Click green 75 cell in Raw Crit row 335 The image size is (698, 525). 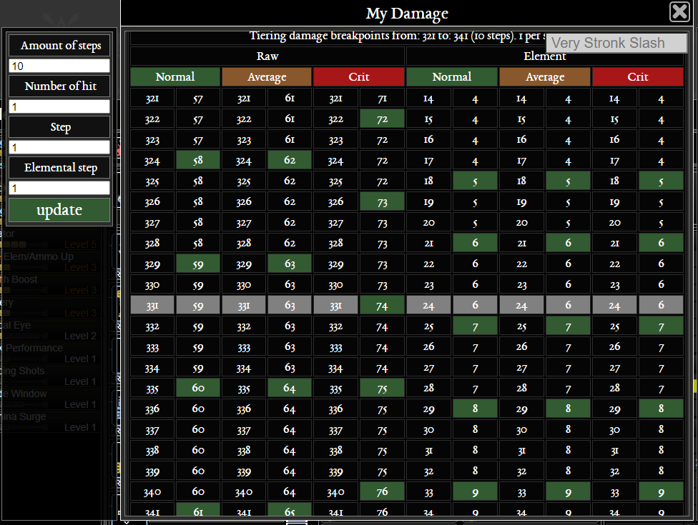coord(382,388)
